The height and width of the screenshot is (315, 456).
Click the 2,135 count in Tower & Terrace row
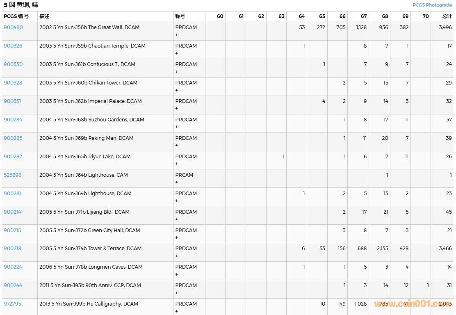click(382, 249)
